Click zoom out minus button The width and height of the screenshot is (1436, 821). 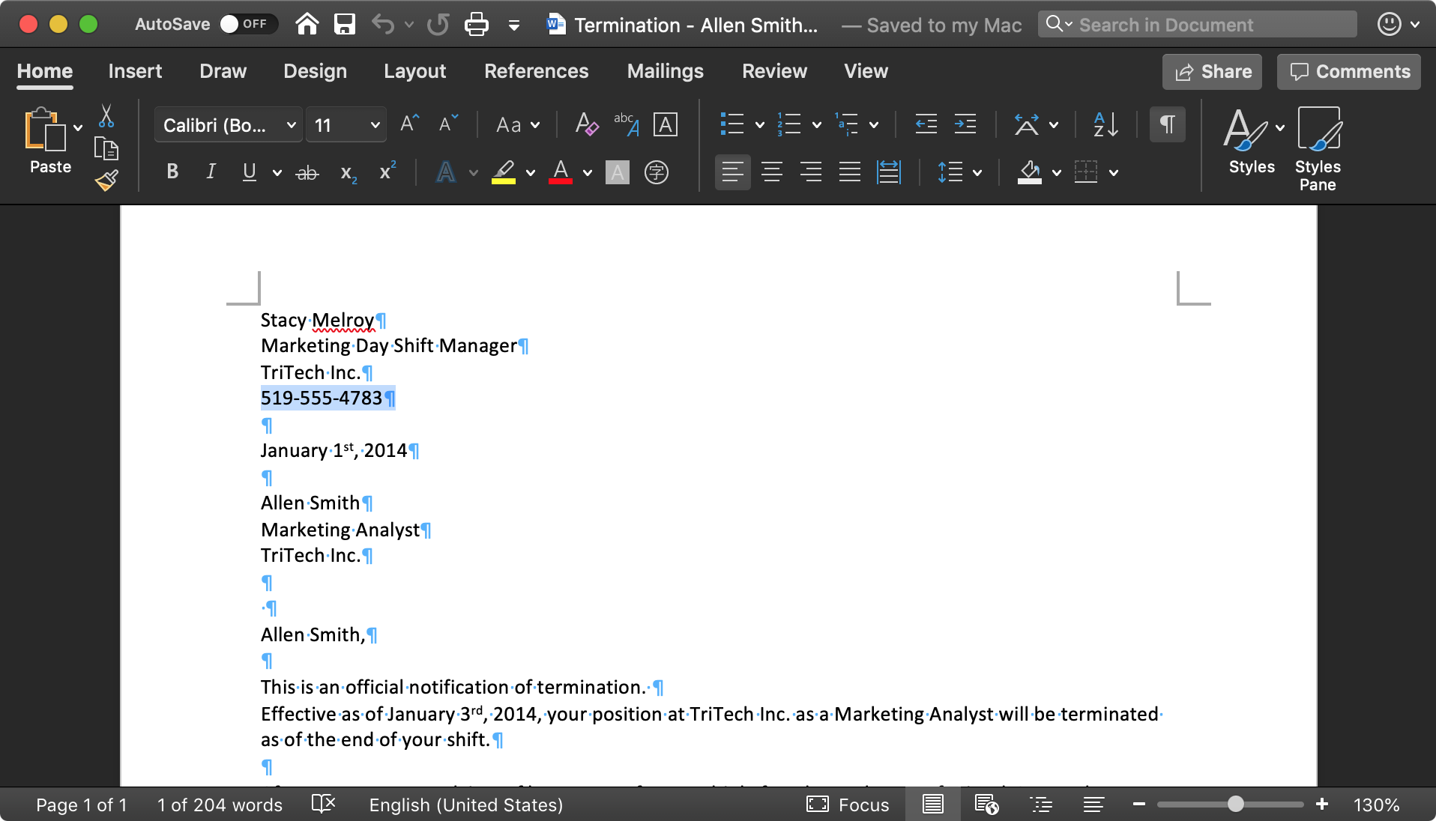coord(1139,805)
